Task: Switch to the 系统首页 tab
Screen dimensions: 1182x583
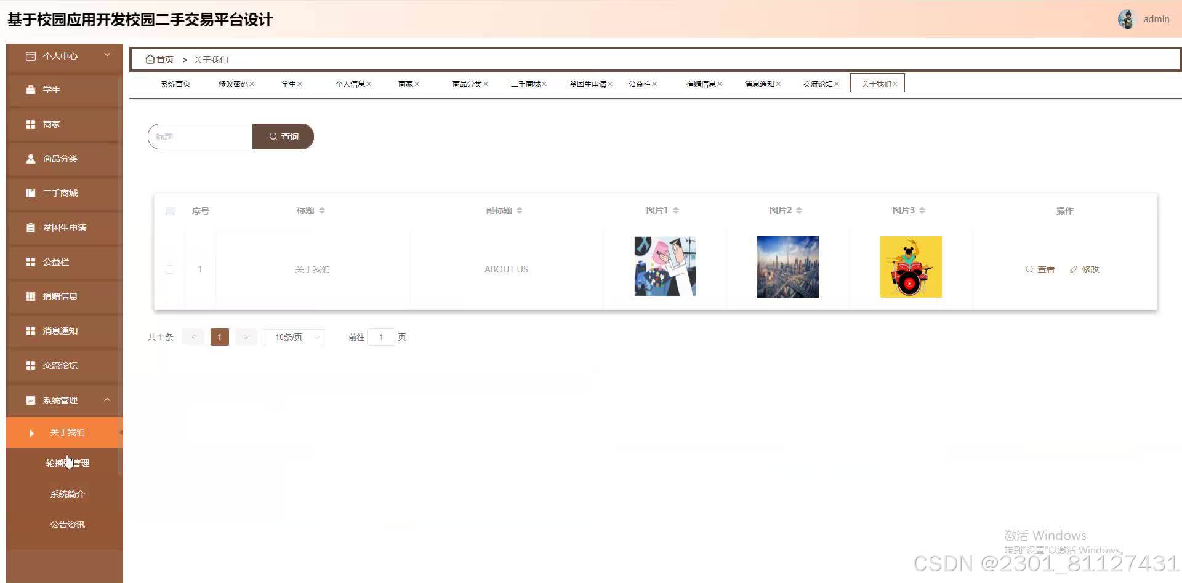Action: pyautogui.click(x=175, y=84)
